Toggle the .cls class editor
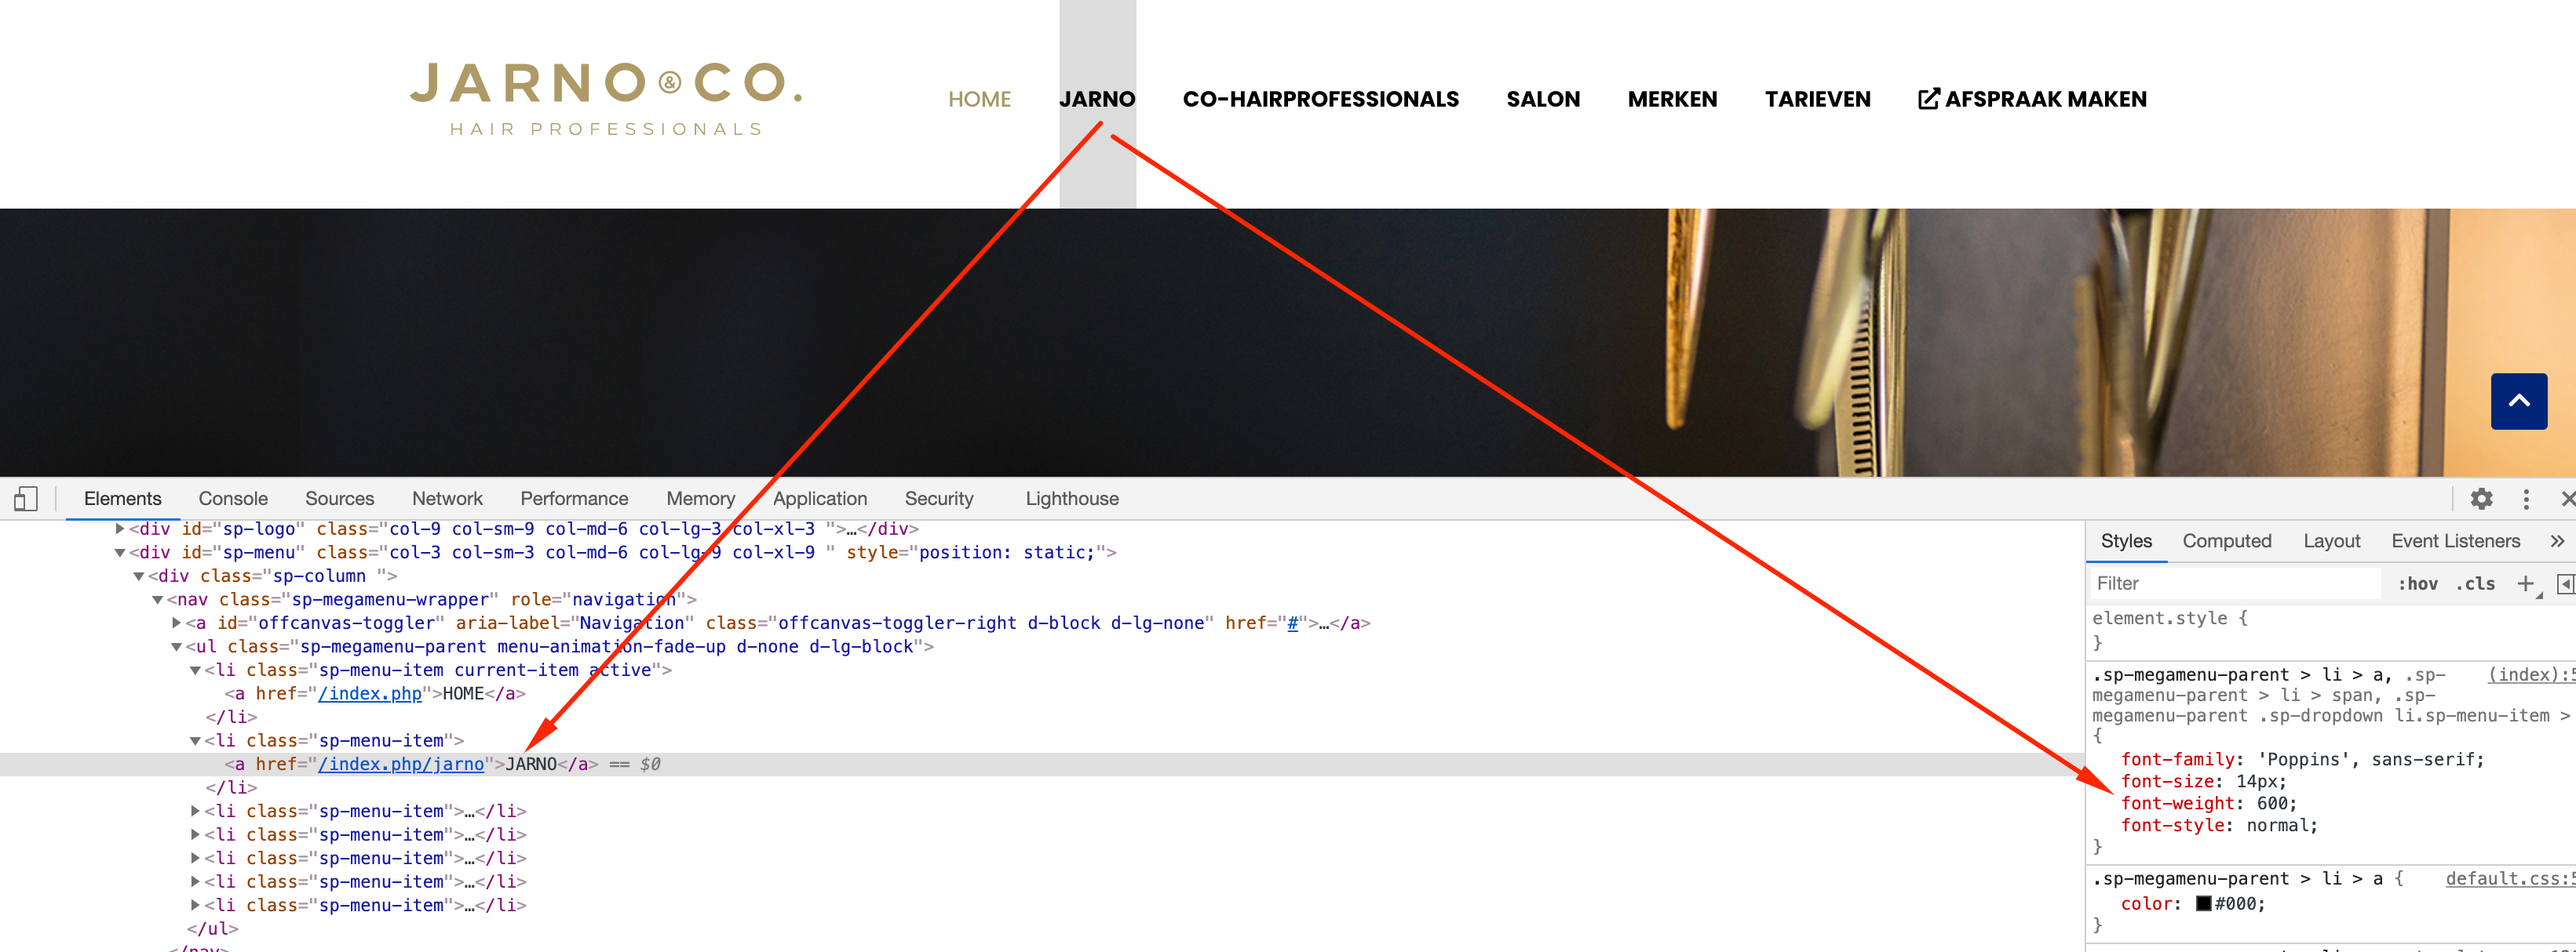 coord(2475,583)
